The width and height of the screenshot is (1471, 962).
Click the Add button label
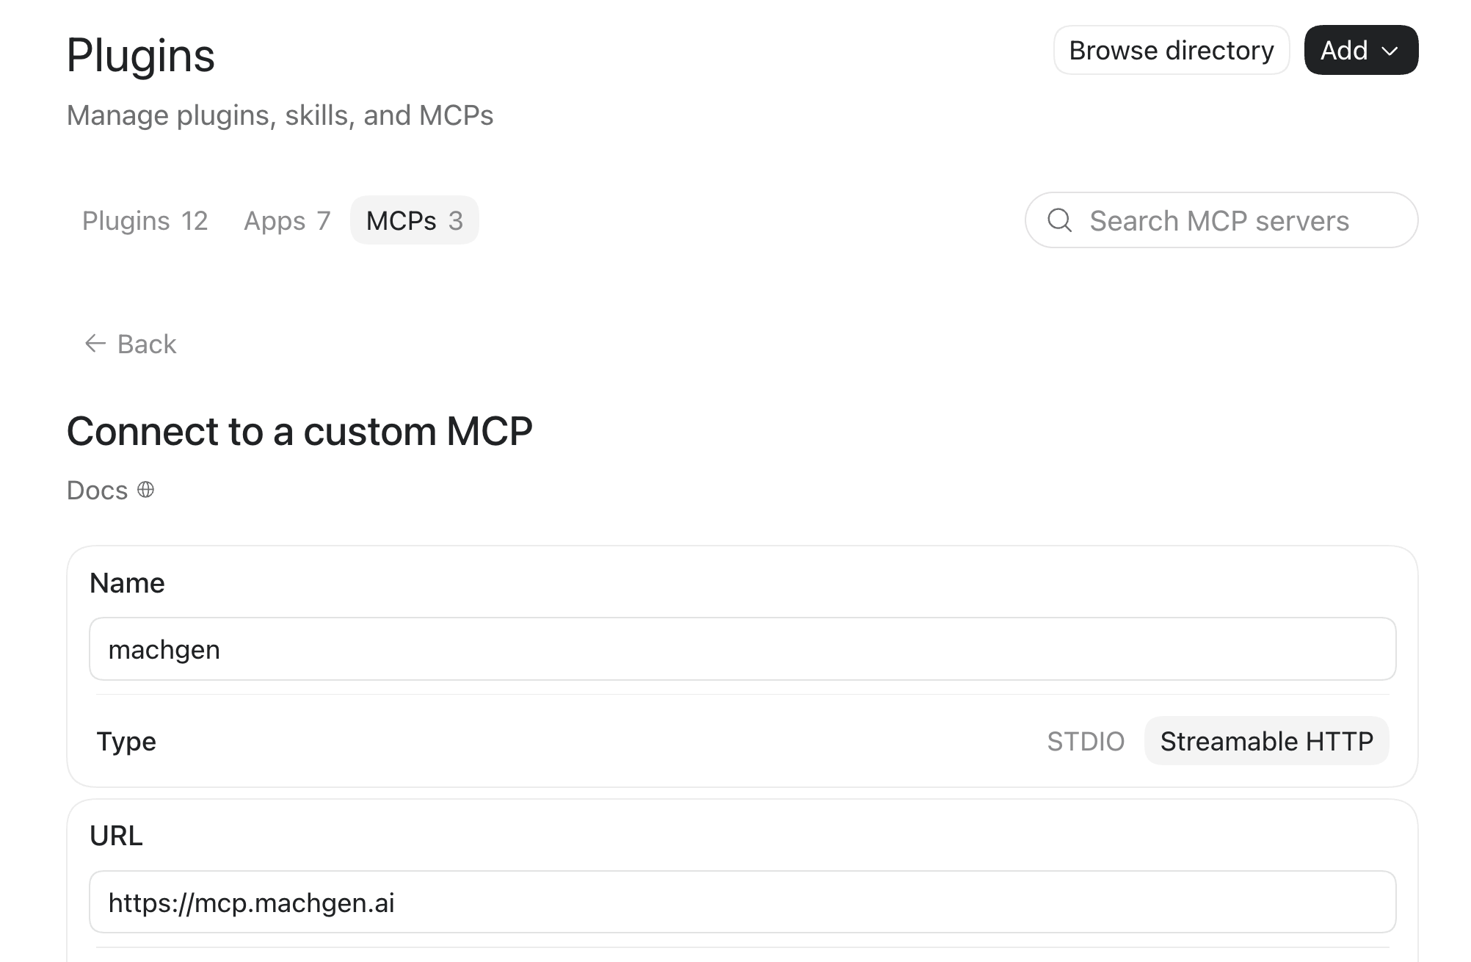tap(1344, 51)
